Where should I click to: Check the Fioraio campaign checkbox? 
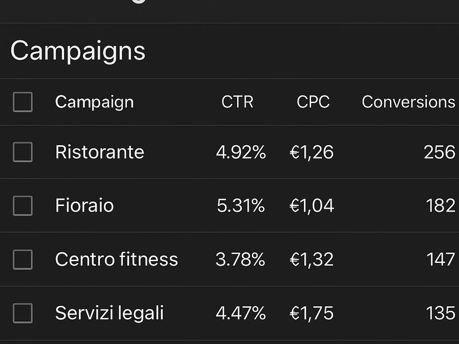(23, 206)
